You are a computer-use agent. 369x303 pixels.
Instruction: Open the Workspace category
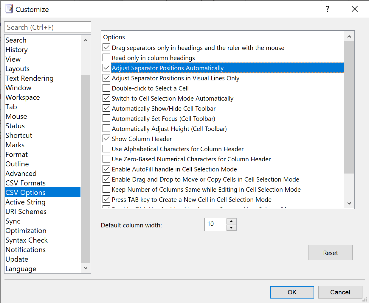click(x=43, y=97)
